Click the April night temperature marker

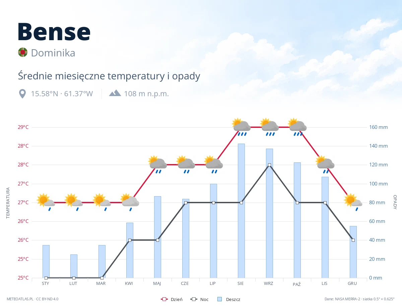(130, 240)
